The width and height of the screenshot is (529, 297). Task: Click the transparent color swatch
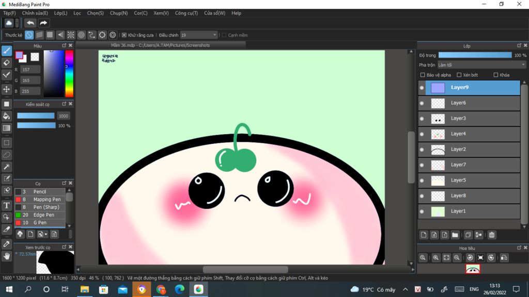click(35, 57)
